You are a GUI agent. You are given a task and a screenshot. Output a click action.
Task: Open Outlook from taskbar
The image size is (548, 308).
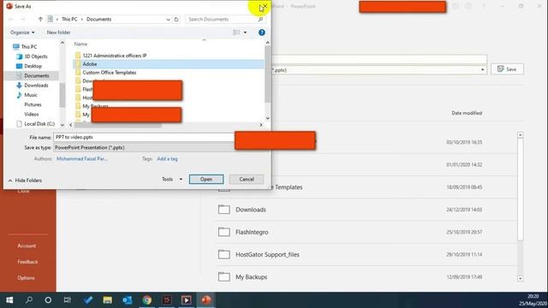(x=128, y=300)
